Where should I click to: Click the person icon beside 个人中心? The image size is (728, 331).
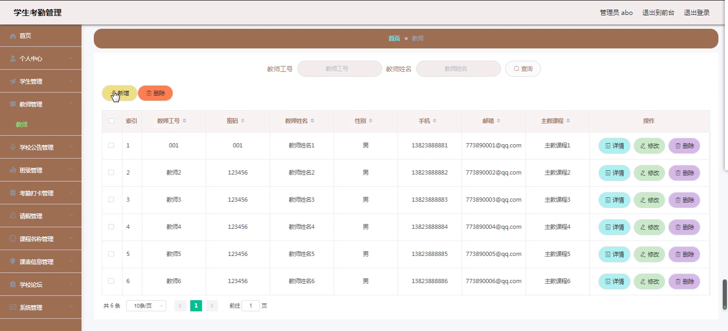coord(13,59)
